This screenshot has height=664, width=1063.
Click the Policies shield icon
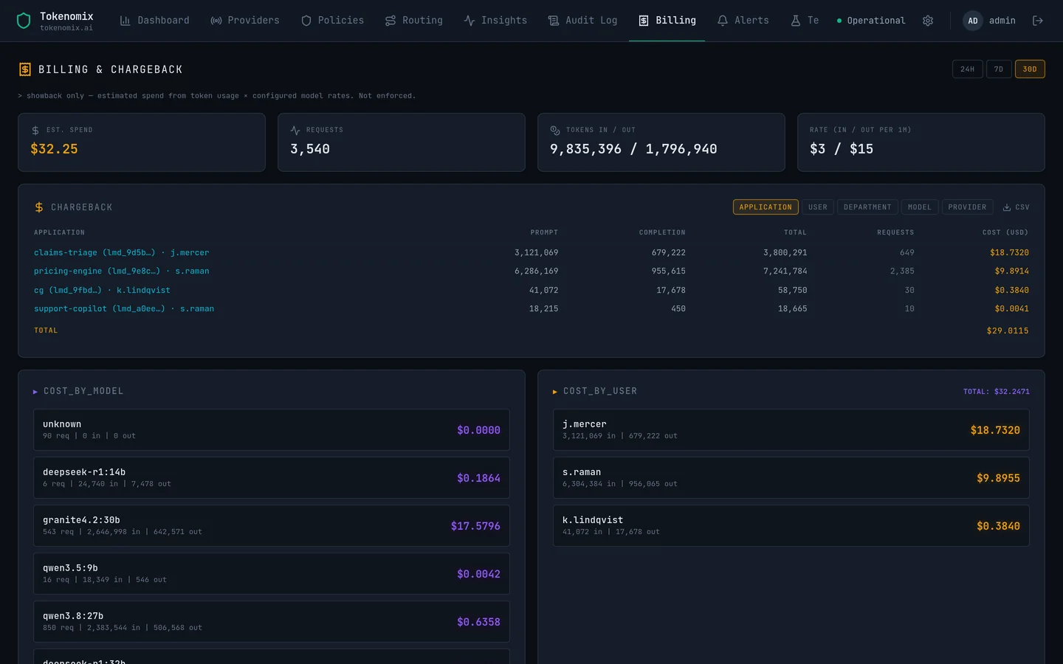pos(306,21)
